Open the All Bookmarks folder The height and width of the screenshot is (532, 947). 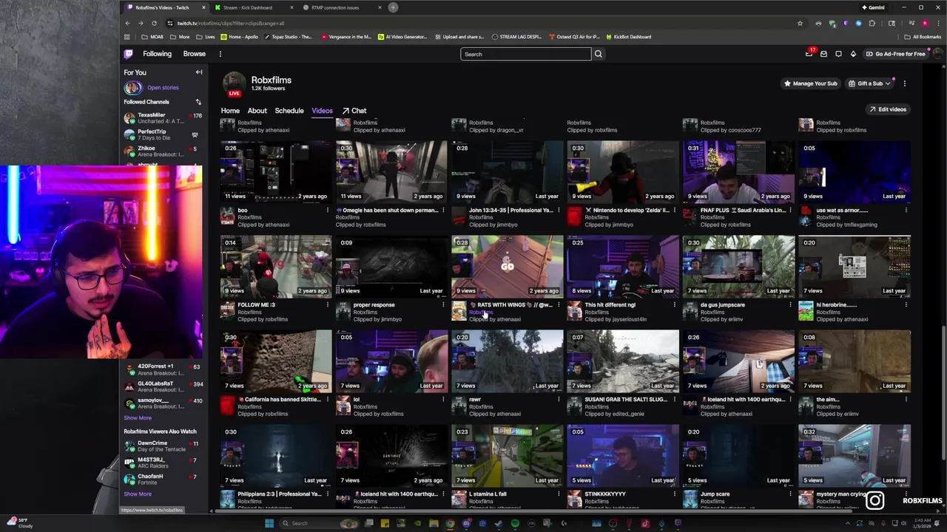[x=923, y=37]
